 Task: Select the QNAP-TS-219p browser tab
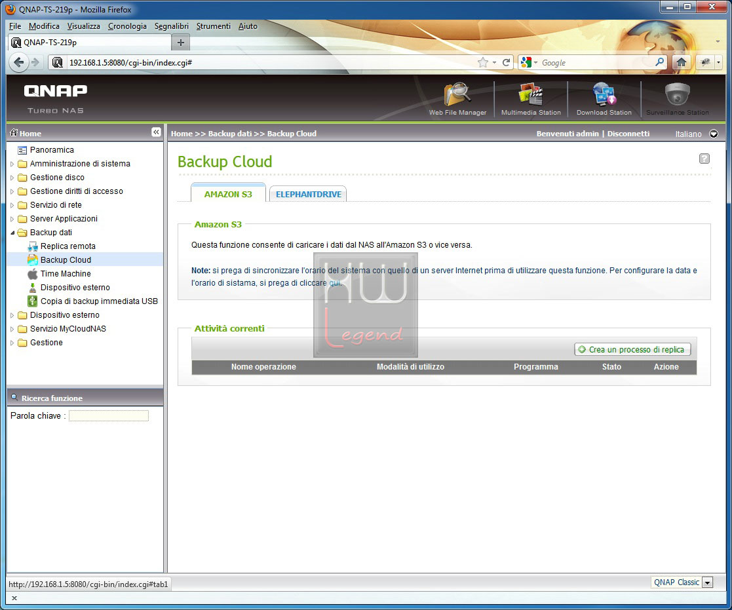tap(90, 43)
